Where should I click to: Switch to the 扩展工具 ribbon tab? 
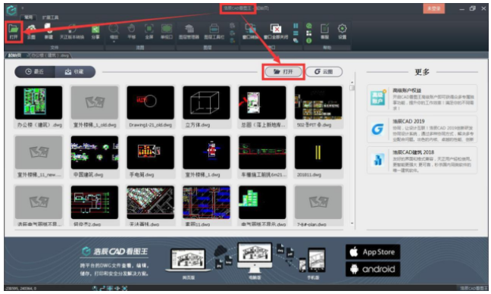click(50, 17)
